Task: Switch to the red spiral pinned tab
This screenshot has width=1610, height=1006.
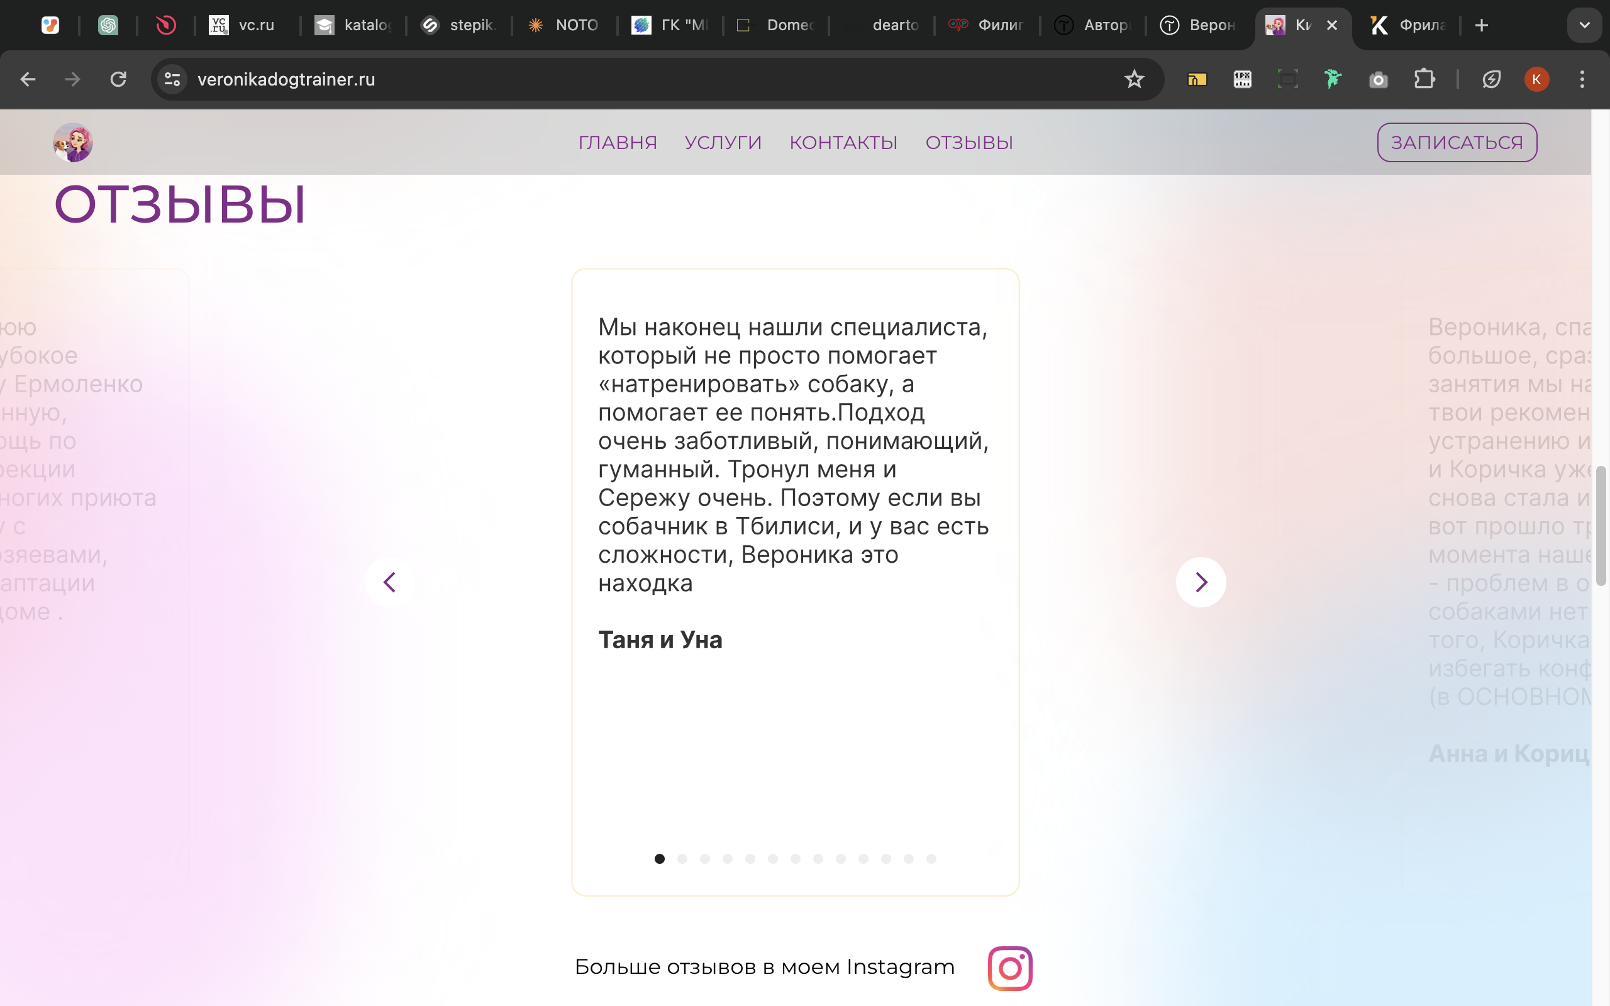Action: pyautogui.click(x=165, y=25)
